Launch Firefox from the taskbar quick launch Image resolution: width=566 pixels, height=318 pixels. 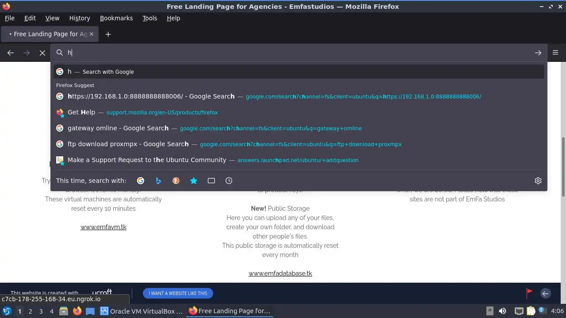click(x=77, y=311)
